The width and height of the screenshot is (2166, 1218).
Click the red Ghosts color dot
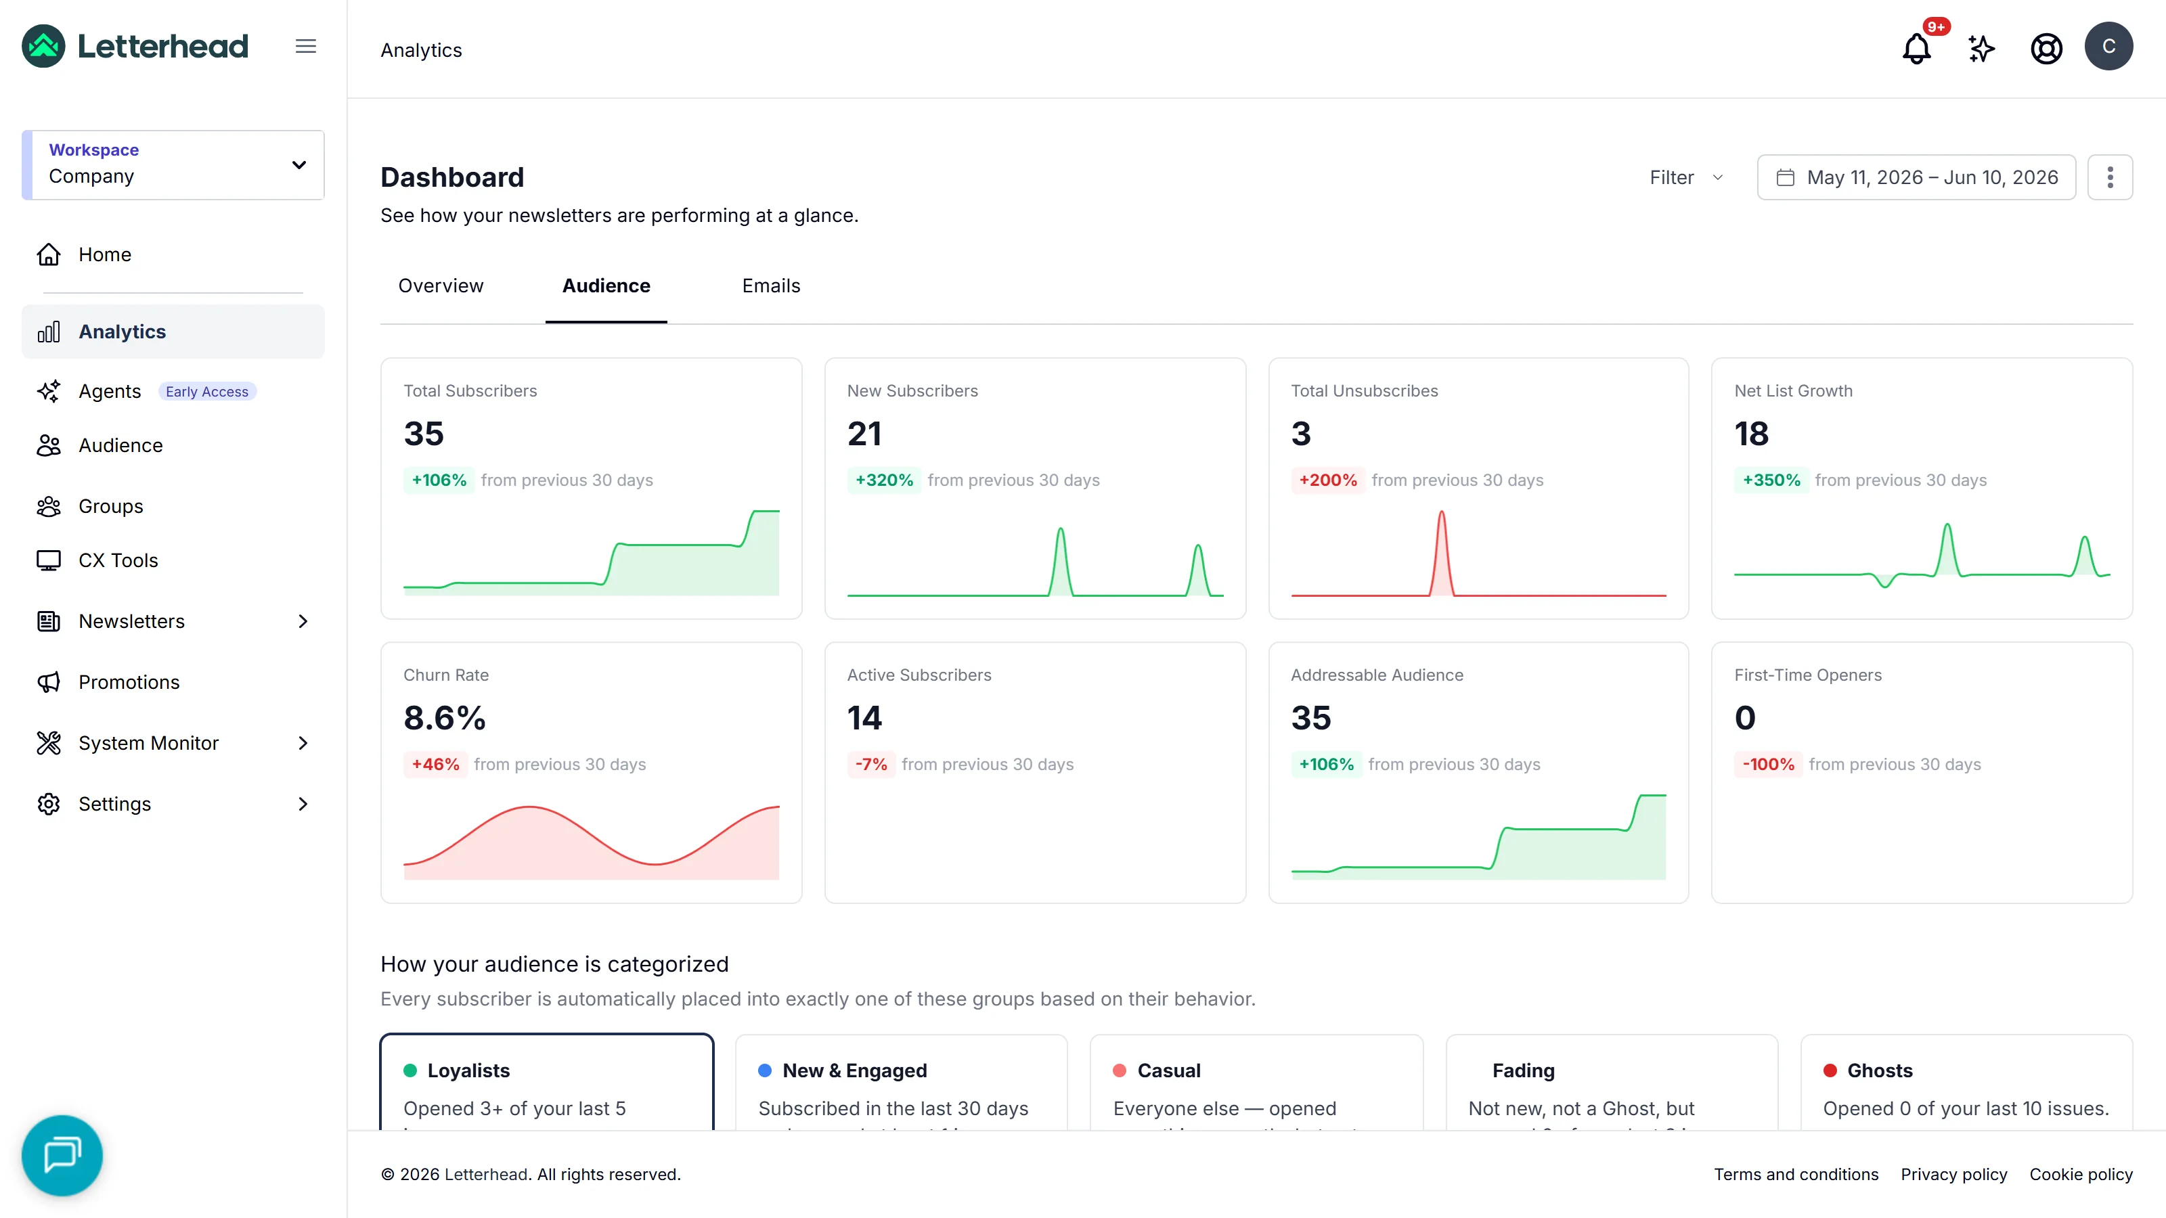1830,1070
